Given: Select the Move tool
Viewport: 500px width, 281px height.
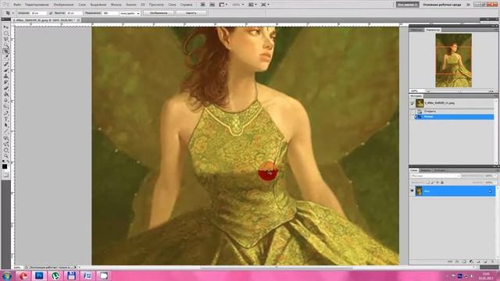Looking at the screenshot, I should point(6,27).
